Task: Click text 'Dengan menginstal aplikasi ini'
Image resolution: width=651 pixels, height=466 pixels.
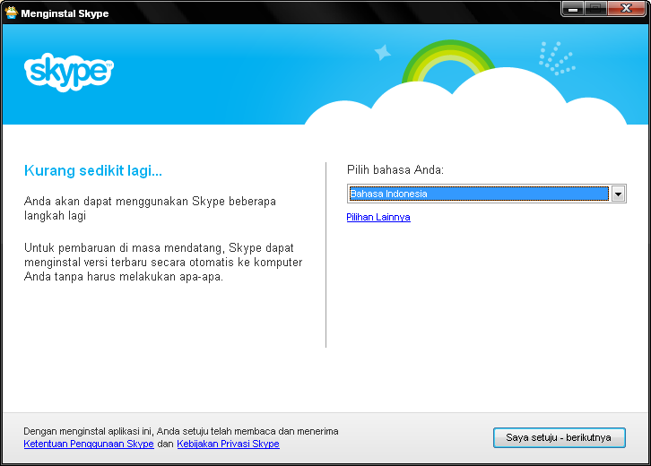Action: pyautogui.click(x=180, y=431)
